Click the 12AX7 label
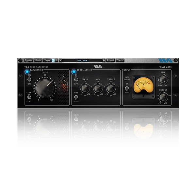 (x=29, y=93)
